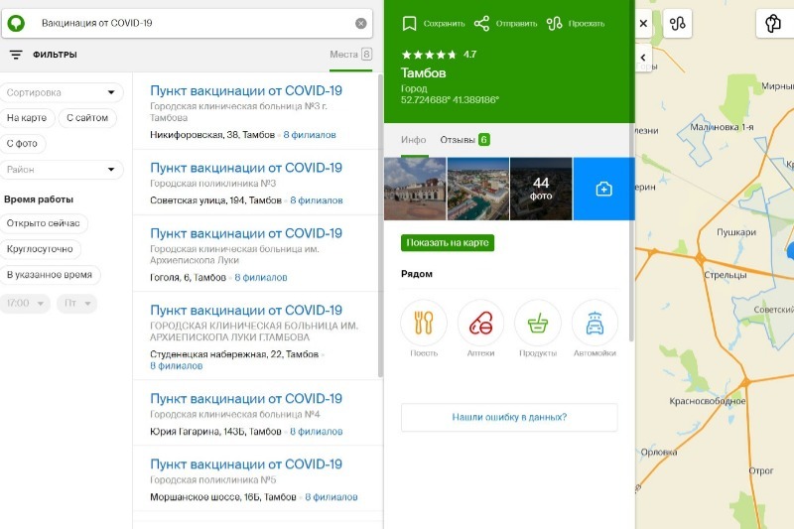
Task: Click the top-right map layers button
Action: 773,23
